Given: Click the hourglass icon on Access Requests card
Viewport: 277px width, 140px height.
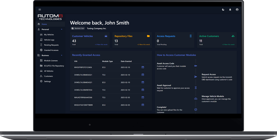Looking at the screenshot, I should pos(191,36).
